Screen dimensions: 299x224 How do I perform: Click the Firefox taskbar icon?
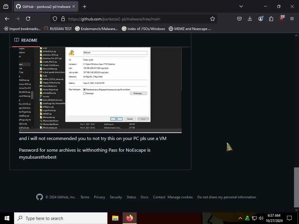click(x=129, y=218)
